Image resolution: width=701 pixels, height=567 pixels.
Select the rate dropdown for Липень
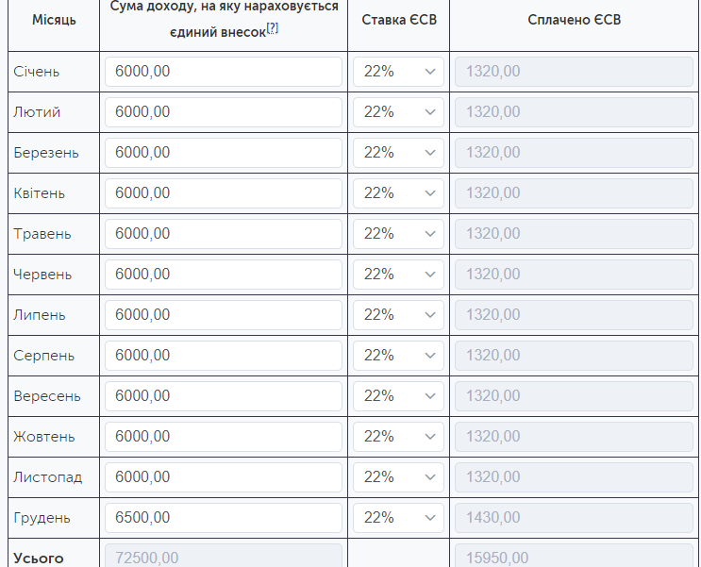398,315
